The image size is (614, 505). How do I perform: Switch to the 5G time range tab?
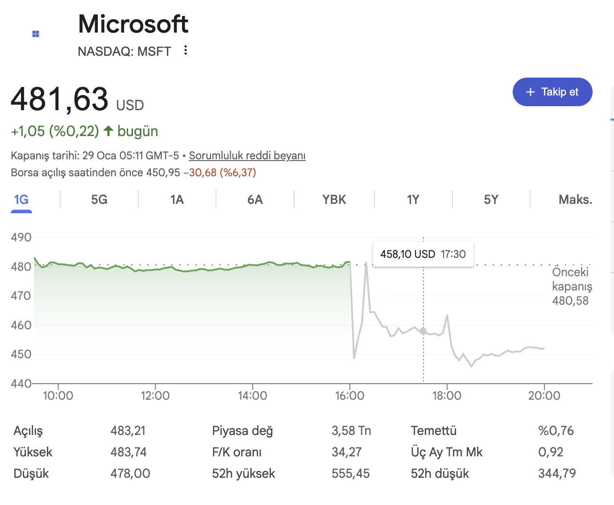pos(99,199)
